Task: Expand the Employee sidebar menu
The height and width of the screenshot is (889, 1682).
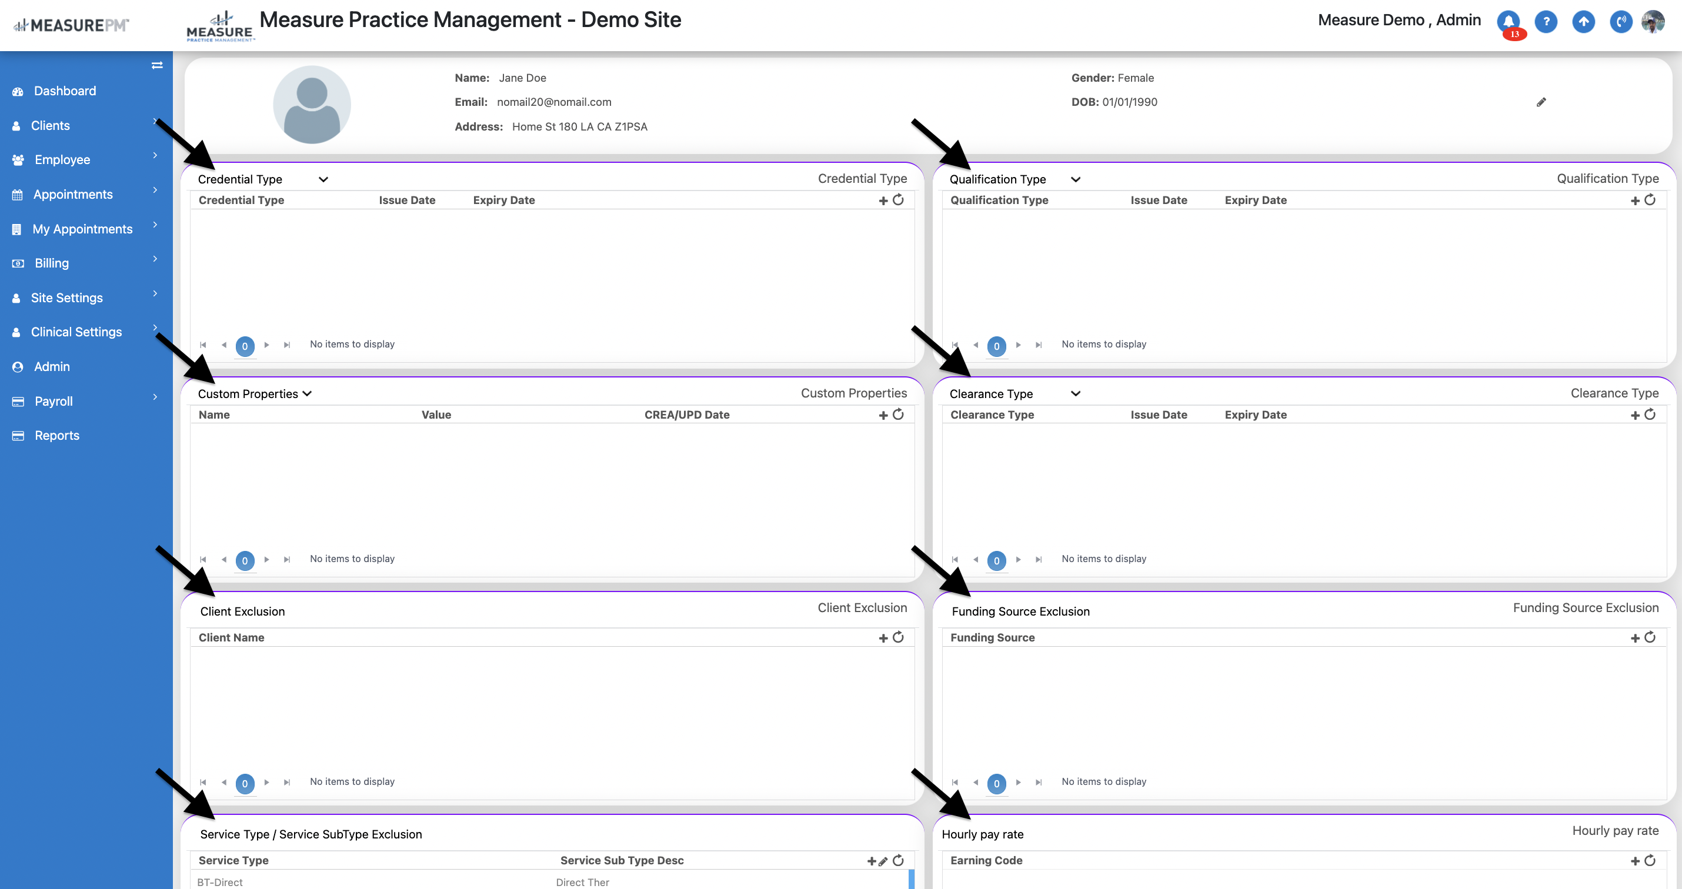Action: coord(63,160)
